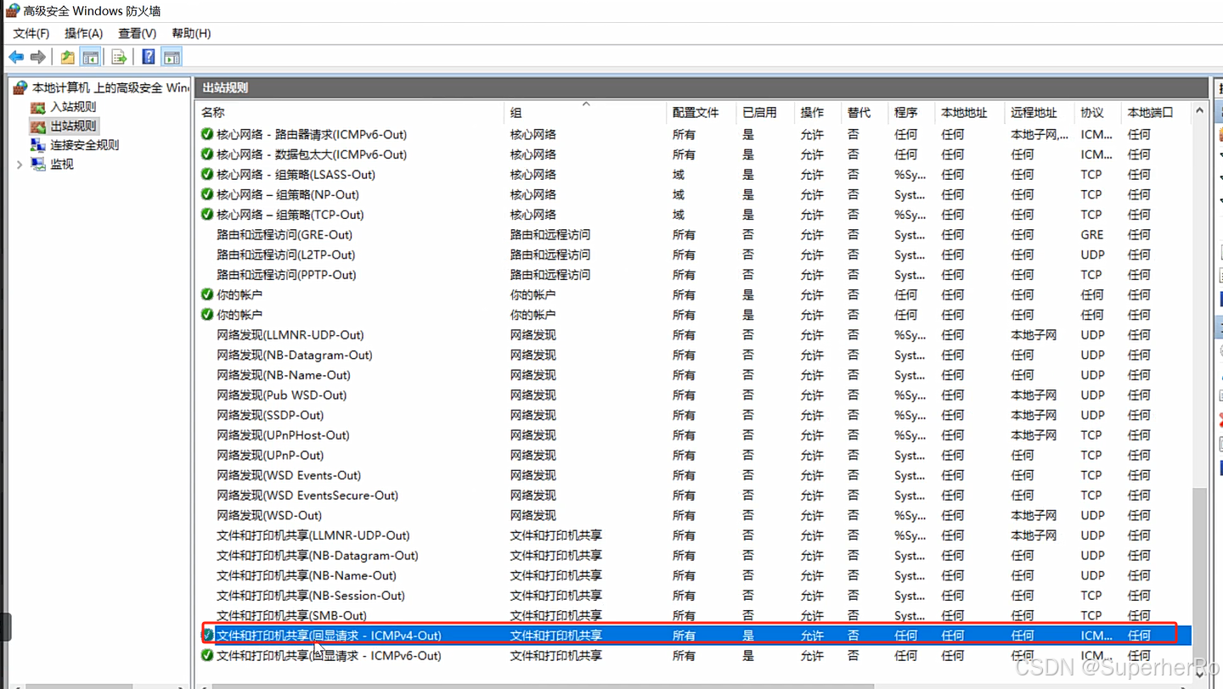The height and width of the screenshot is (689, 1223).
Task: Open the 帮助(H) menu
Action: (191, 33)
